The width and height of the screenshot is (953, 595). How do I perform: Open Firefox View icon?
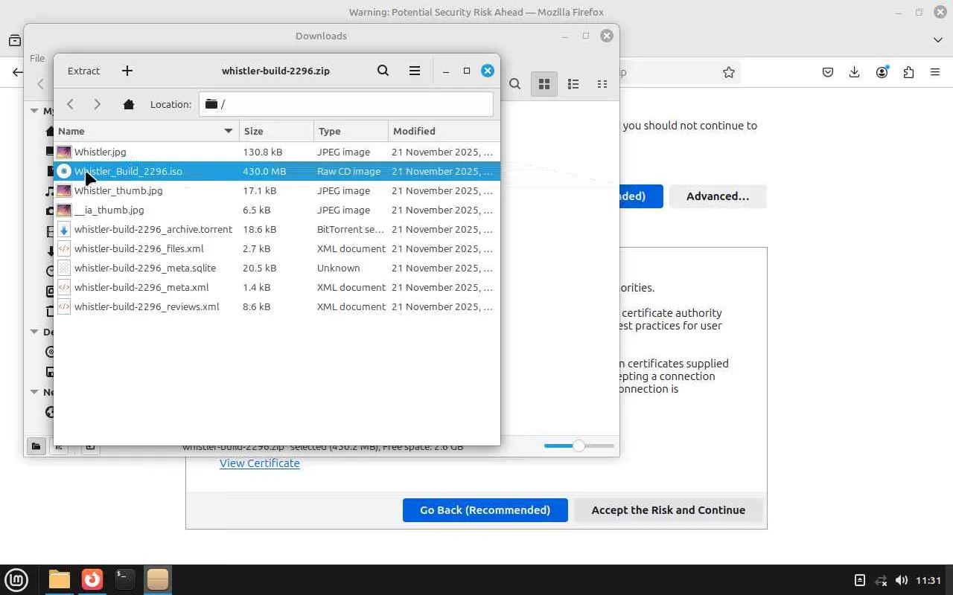pos(14,40)
